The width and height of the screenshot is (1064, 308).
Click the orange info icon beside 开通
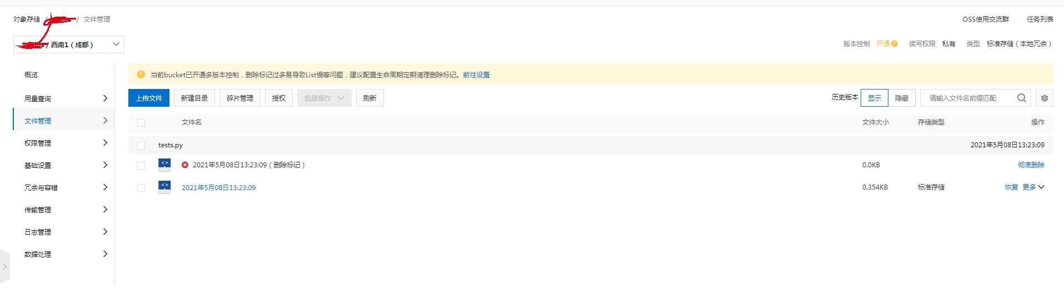(895, 44)
